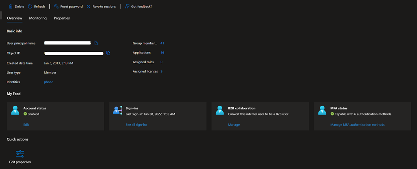
Task: Click Manage under B2B collaboration
Action: (x=234, y=124)
